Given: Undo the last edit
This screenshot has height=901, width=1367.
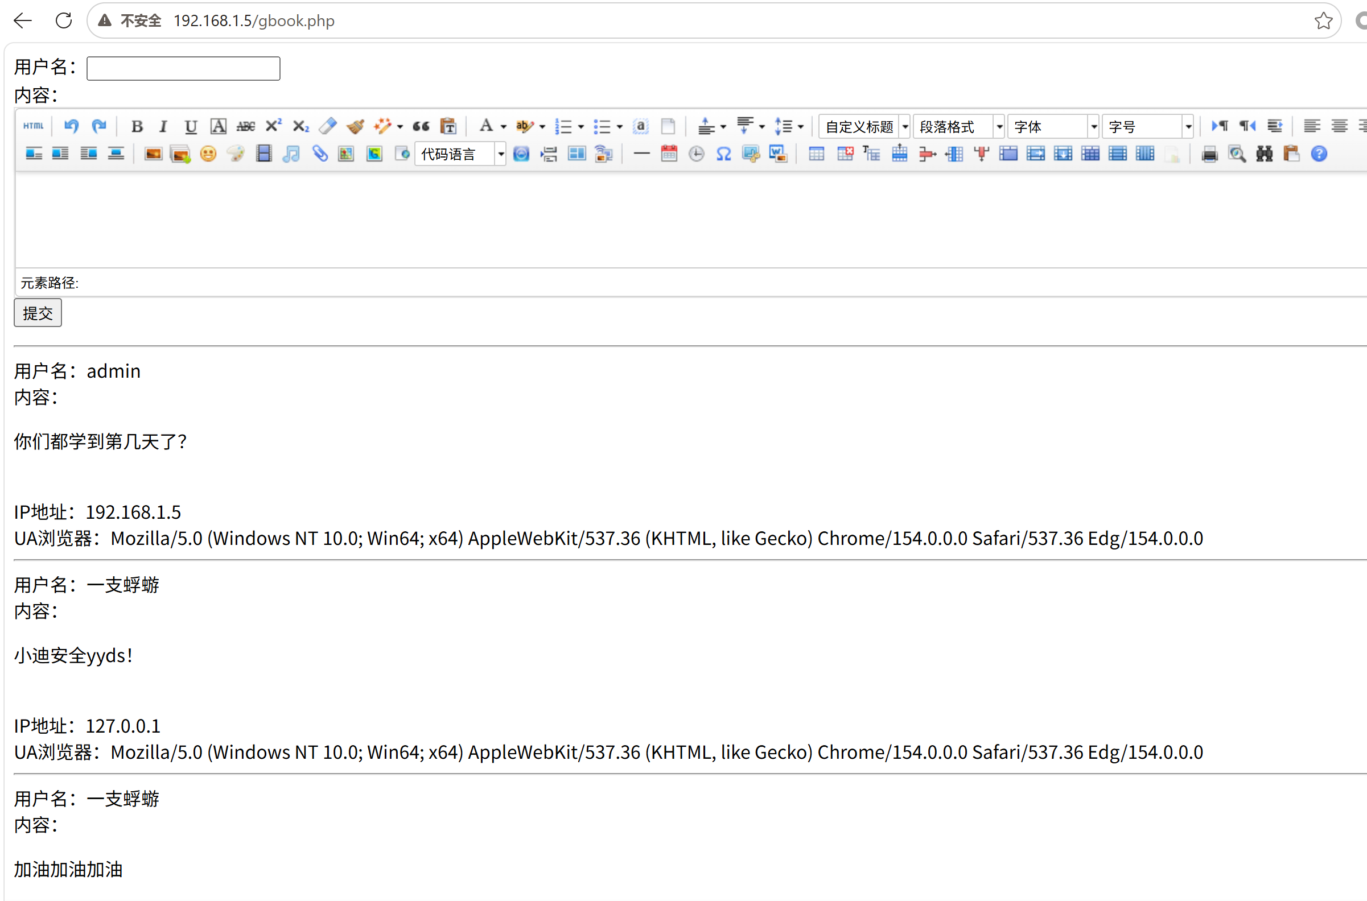Looking at the screenshot, I should (71, 126).
